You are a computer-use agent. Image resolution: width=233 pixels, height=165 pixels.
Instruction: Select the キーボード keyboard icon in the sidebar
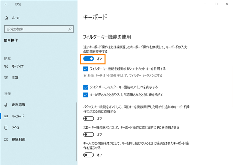click(x=6, y=116)
